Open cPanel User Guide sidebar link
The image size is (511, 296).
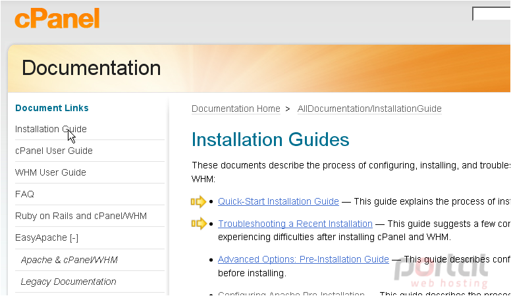tap(54, 151)
